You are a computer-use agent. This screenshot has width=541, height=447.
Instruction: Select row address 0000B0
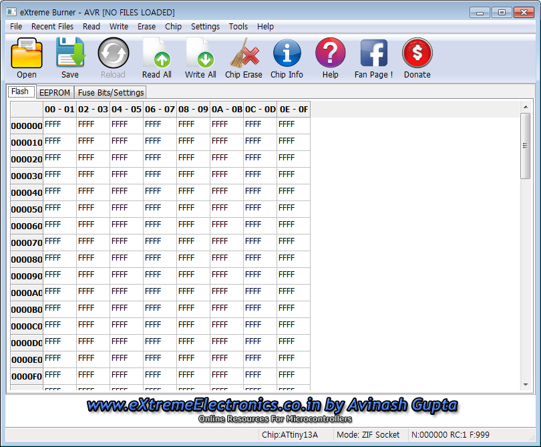pos(27,309)
